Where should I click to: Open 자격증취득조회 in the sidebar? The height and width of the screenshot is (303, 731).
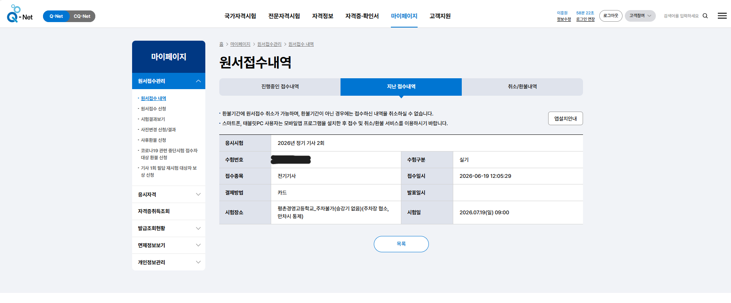pyautogui.click(x=169, y=211)
